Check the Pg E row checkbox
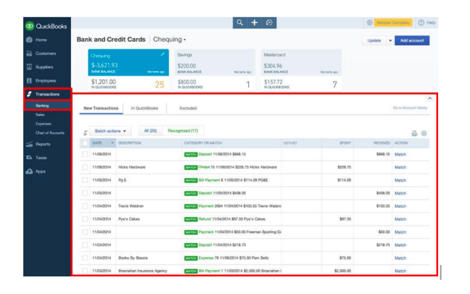This screenshot has height=294, width=470. pyautogui.click(x=85, y=180)
